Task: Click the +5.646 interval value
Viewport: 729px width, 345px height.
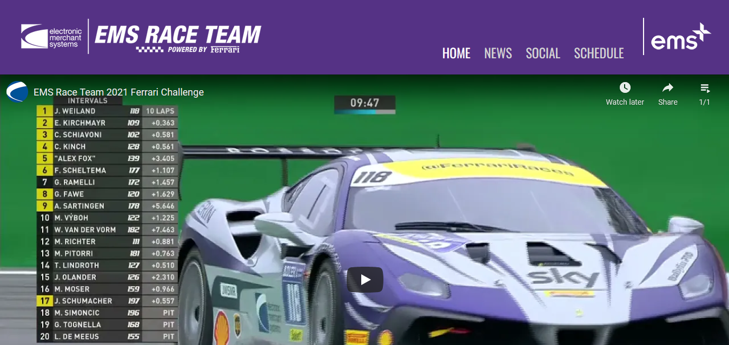Action: click(x=163, y=206)
